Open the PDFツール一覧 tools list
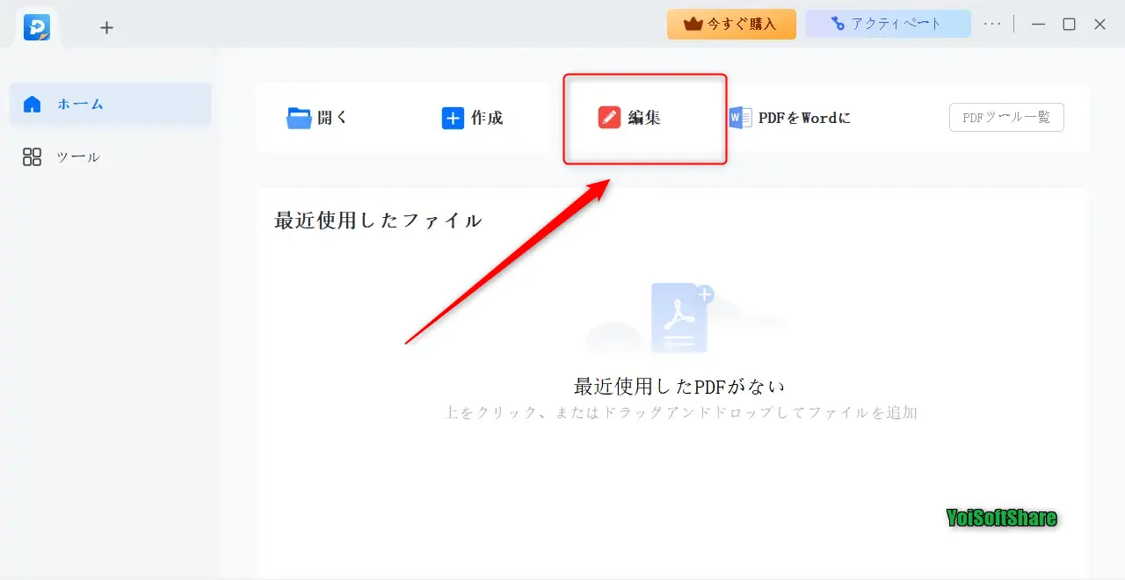The width and height of the screenshot is (1125, 580). 1006,117
